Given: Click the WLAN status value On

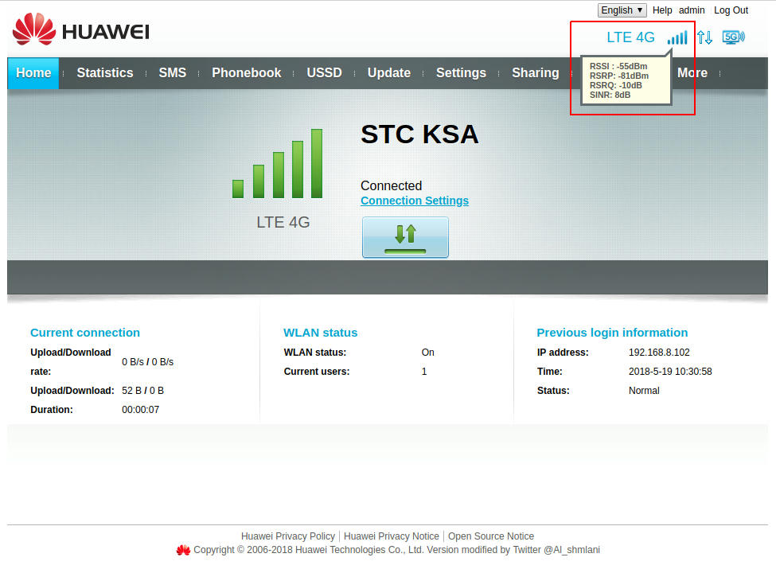Looking at the screenshot, I should coord(427,353).
